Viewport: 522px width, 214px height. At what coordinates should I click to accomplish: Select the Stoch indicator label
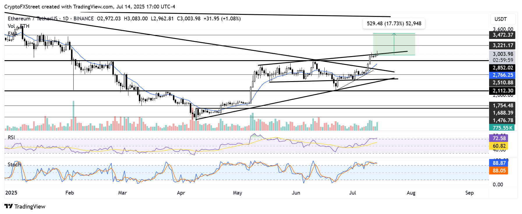(14, 165)
